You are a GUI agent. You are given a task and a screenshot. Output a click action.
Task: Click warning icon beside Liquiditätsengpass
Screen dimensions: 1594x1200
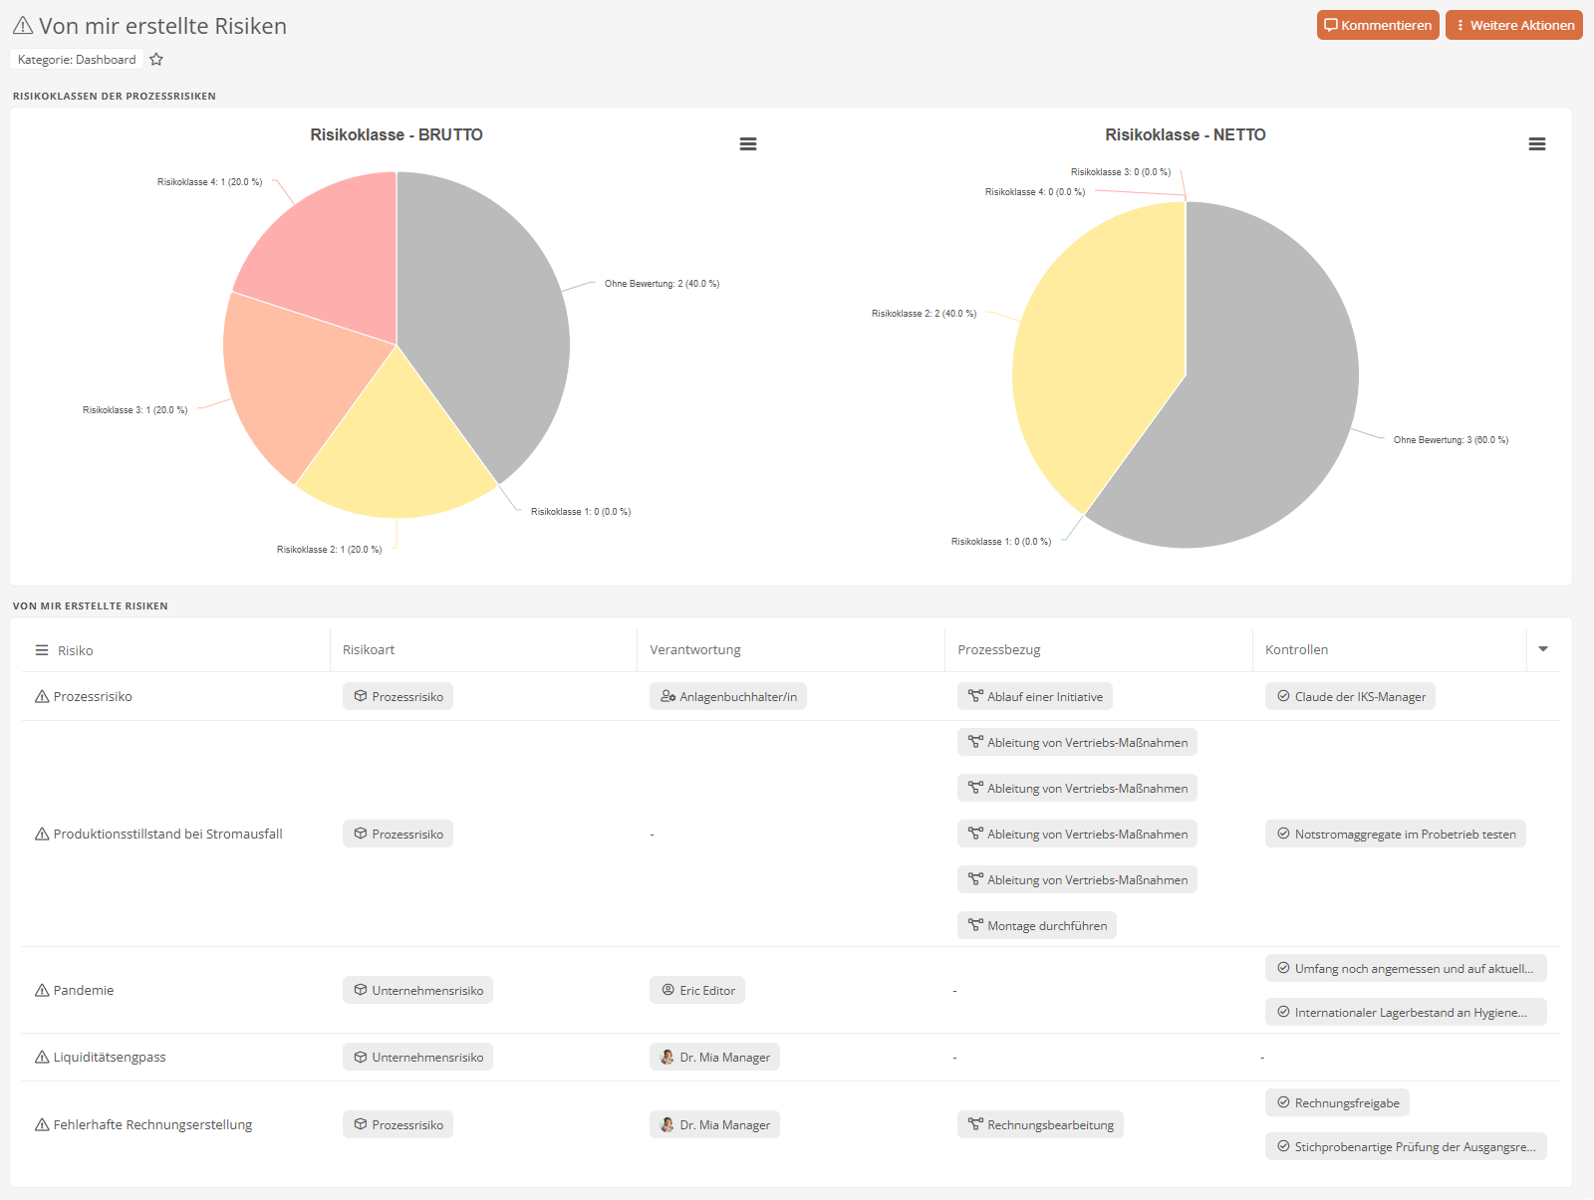[x=42, y=1058]
